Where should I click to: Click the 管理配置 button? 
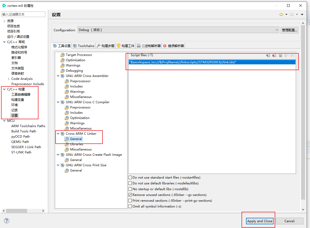tap(289, 30)
